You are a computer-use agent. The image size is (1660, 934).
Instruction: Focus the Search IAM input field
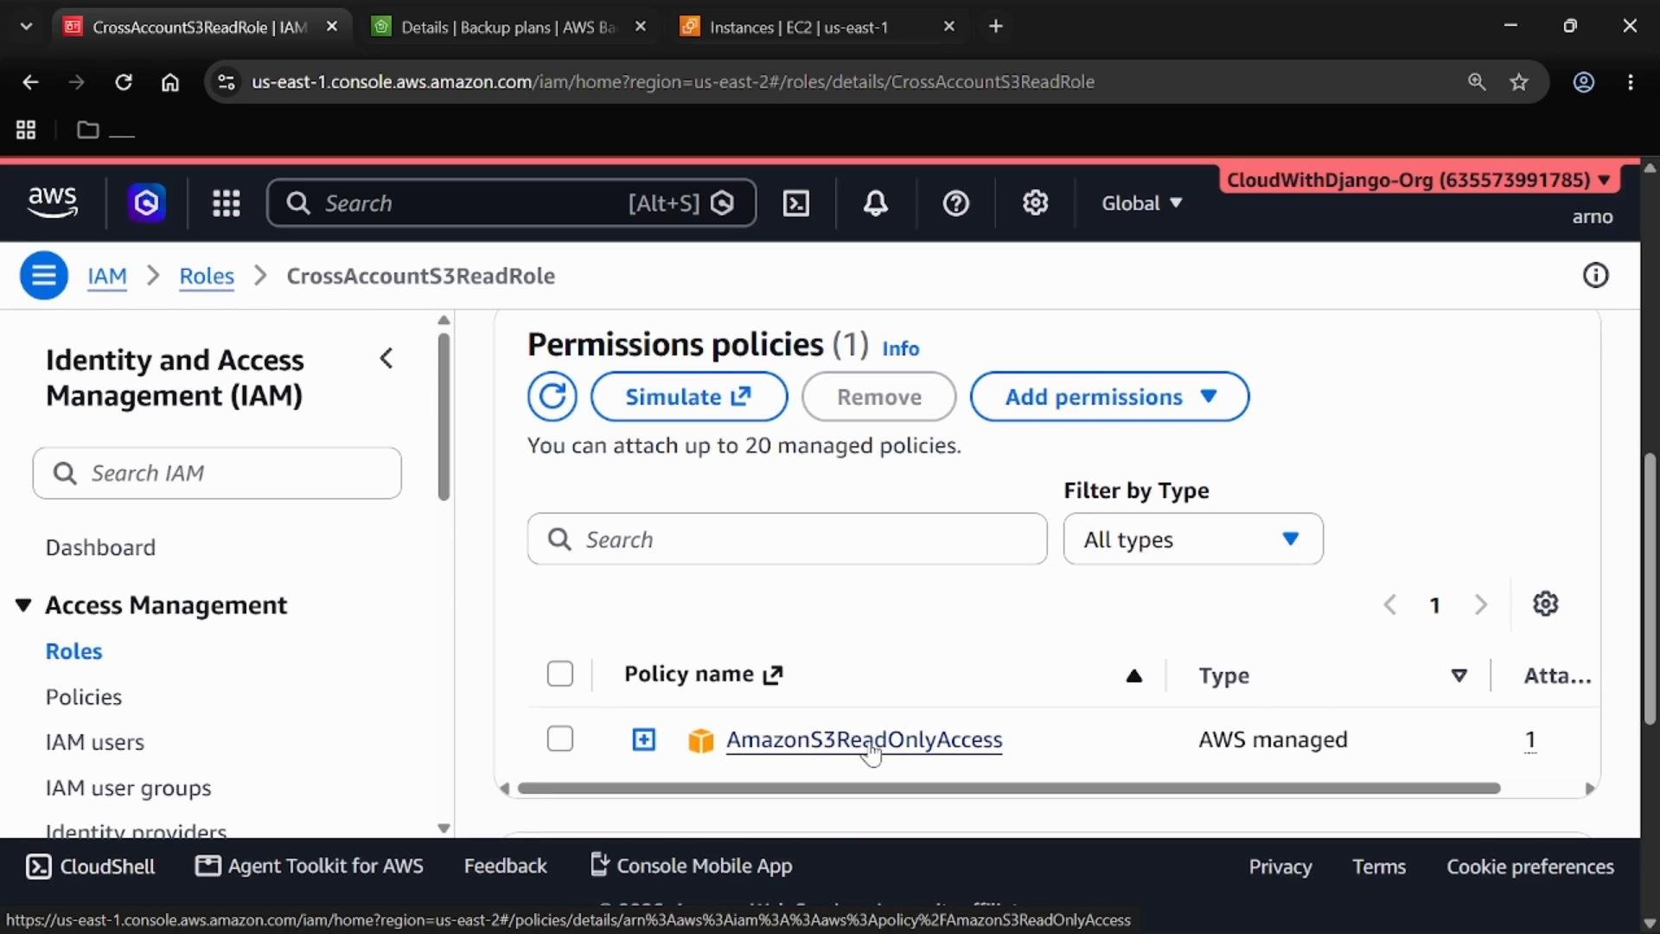217,473
